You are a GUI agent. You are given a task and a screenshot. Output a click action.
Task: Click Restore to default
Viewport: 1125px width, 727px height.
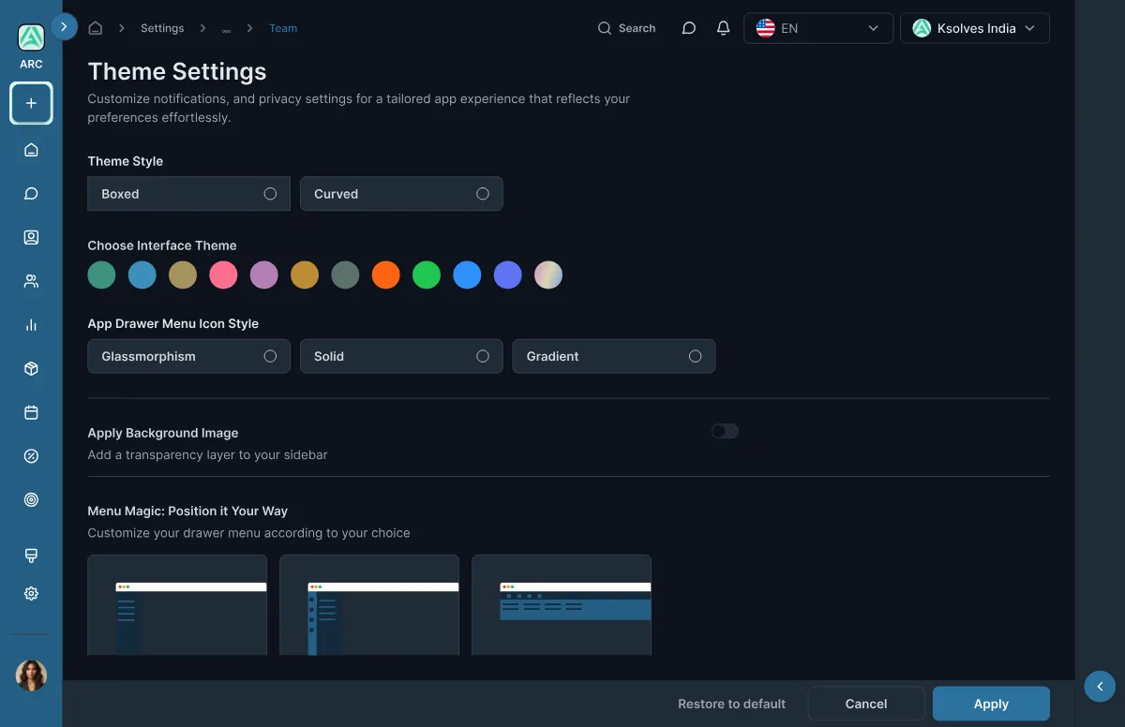coord(732,704)
